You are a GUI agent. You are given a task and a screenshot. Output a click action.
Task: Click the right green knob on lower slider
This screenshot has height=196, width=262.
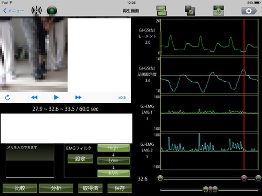pyautogui.click(x=215, y=190)
